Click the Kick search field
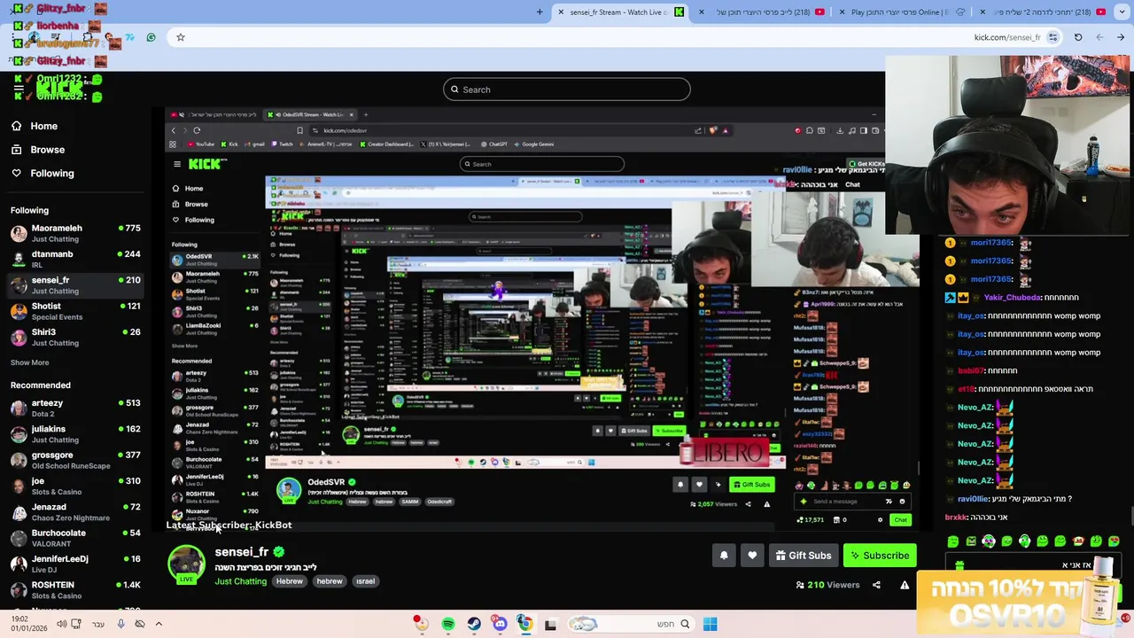The image size is (1134, 638). (567, 89)
